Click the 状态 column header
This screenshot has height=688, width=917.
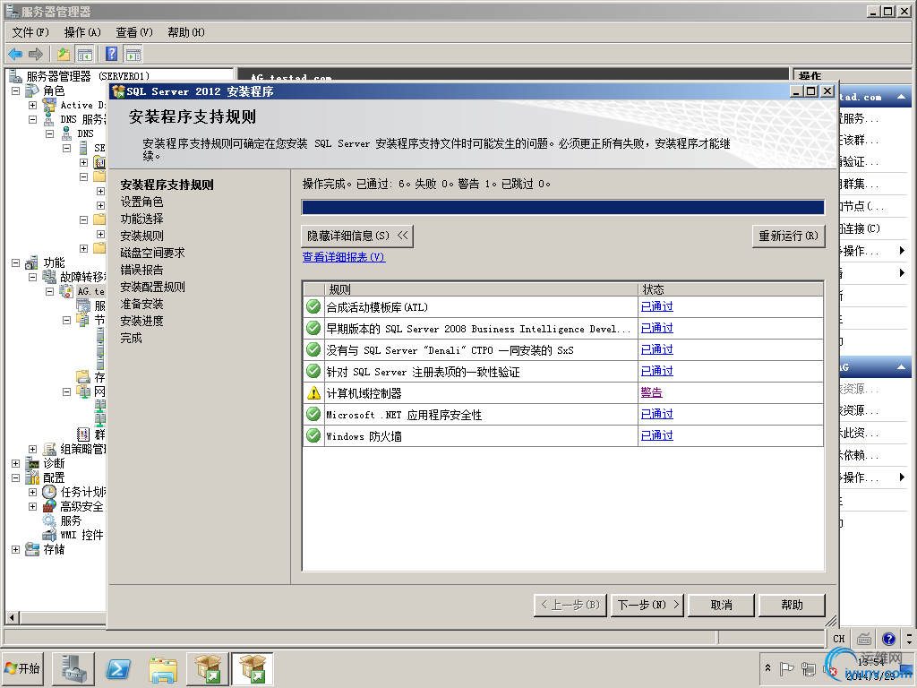coord(731,289)
